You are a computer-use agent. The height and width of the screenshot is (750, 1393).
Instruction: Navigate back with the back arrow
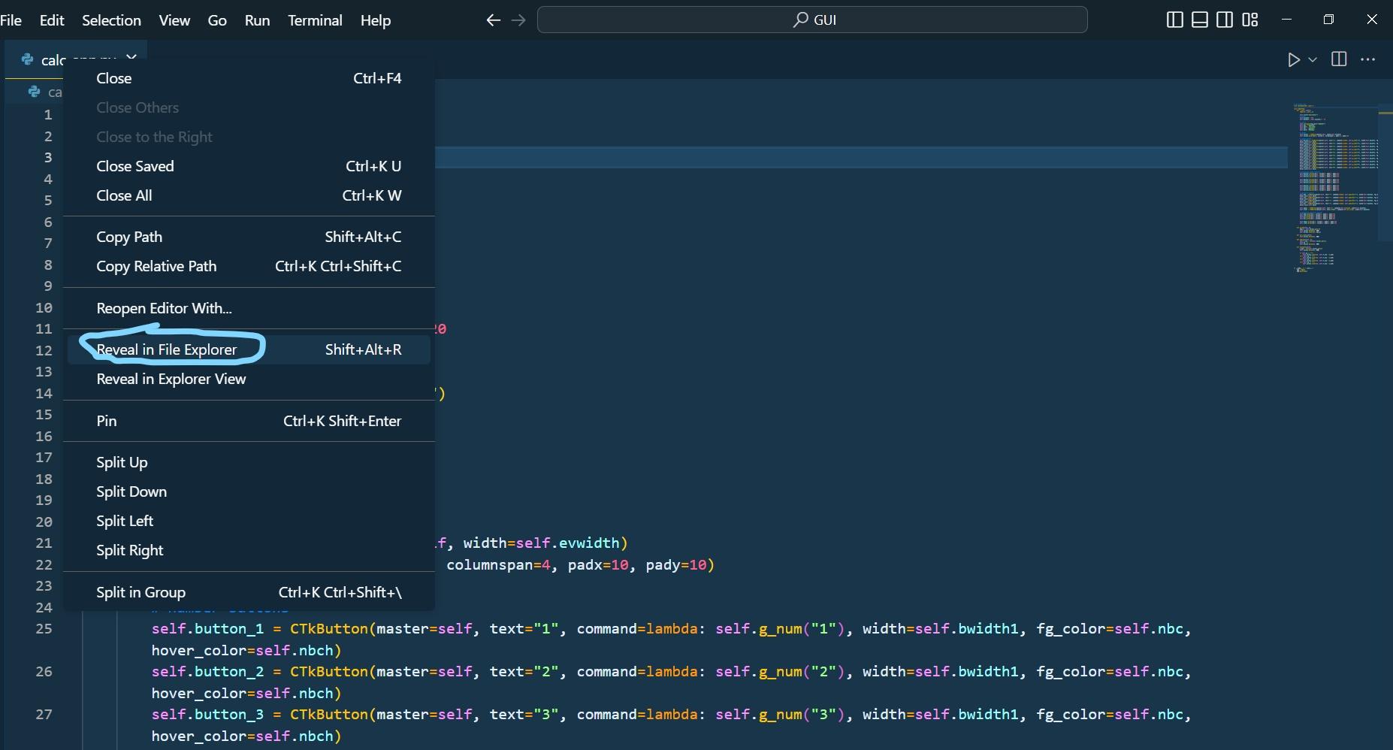click(493, 20)
